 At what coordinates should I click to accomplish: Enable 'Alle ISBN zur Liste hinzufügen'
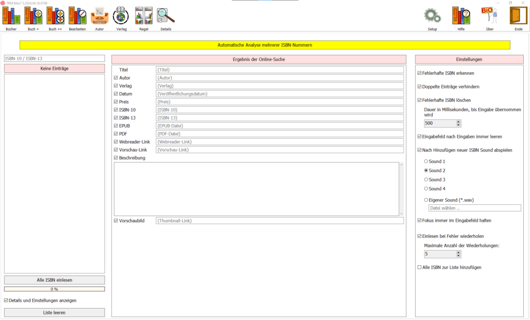419,267
